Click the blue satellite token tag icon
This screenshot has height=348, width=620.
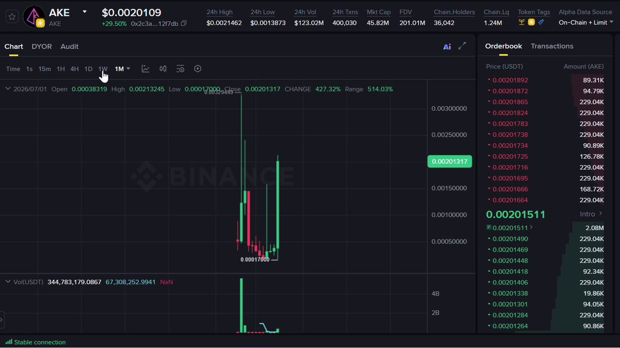(541, 23)
